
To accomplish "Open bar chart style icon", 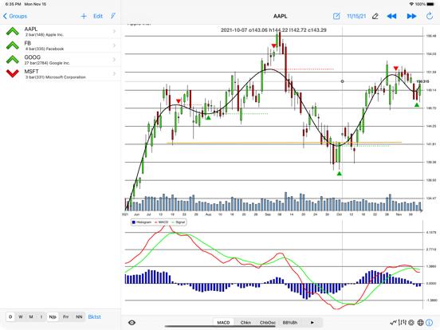I will tap(402, 323).
